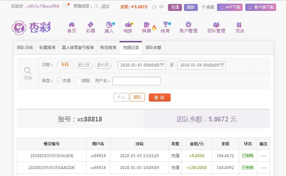The height and width of the screenshot is (176, 286).
Task: Hide balance with the eye icon
Action: pos(161,7)
